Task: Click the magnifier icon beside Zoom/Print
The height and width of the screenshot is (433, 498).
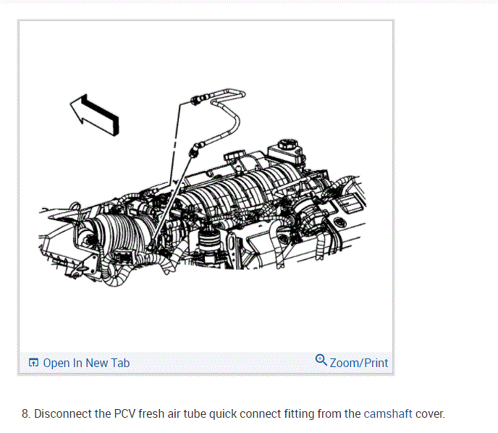Action: [x=321, y=360]
